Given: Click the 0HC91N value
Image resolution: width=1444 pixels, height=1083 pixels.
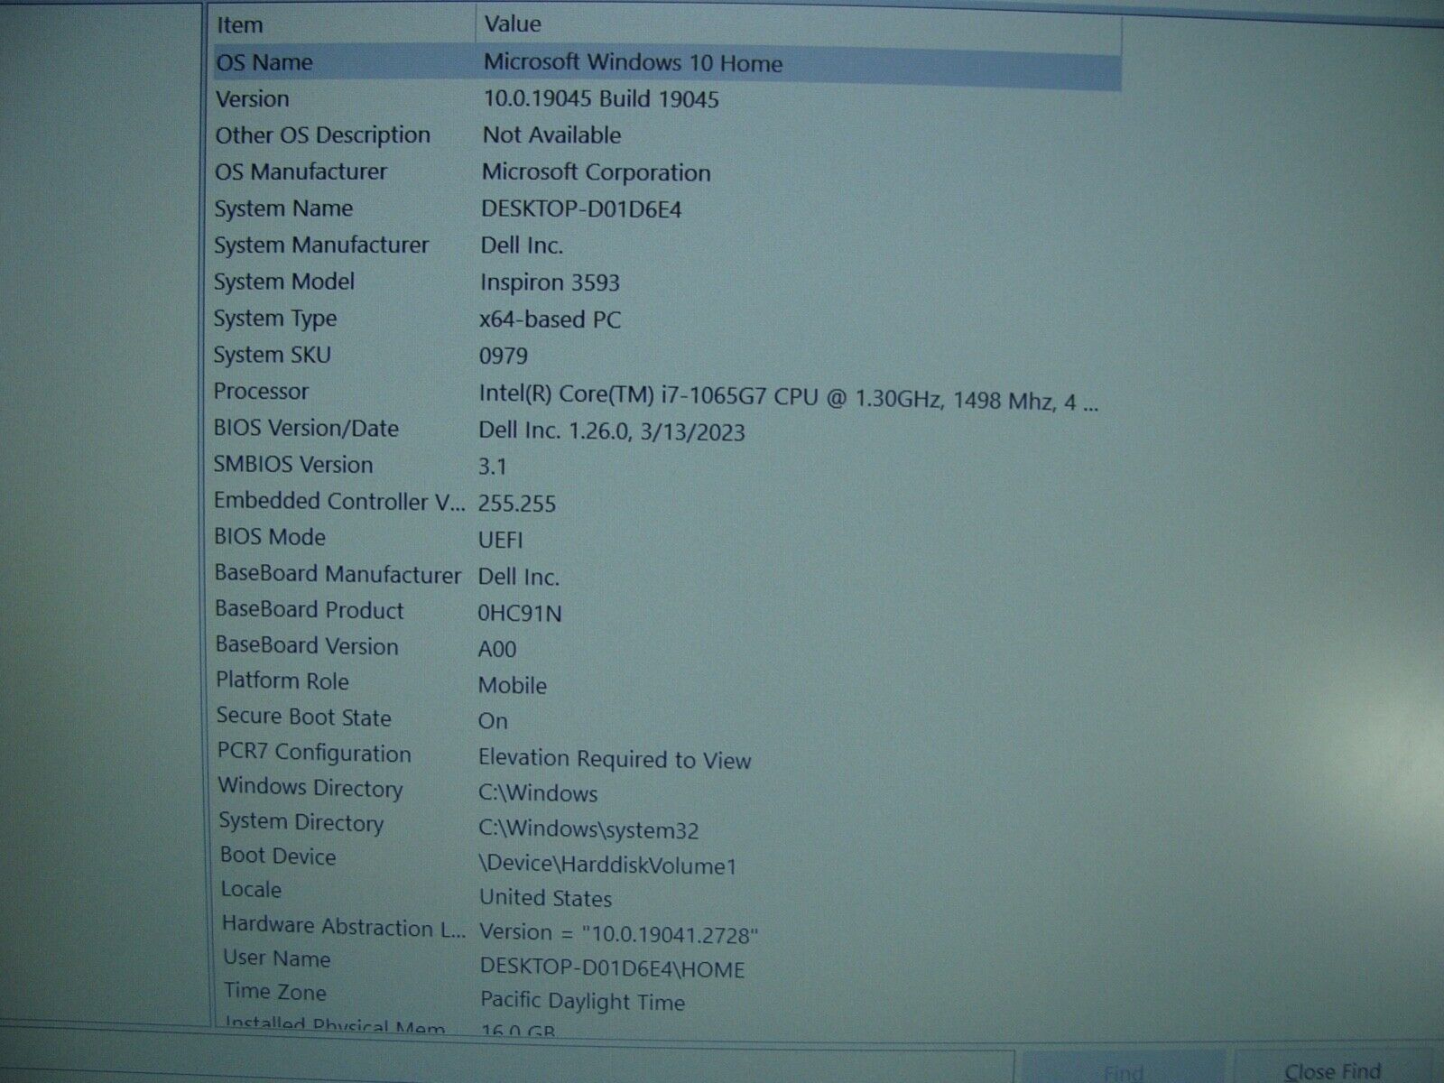Looking at the screenshot, I should click(519, 614).
